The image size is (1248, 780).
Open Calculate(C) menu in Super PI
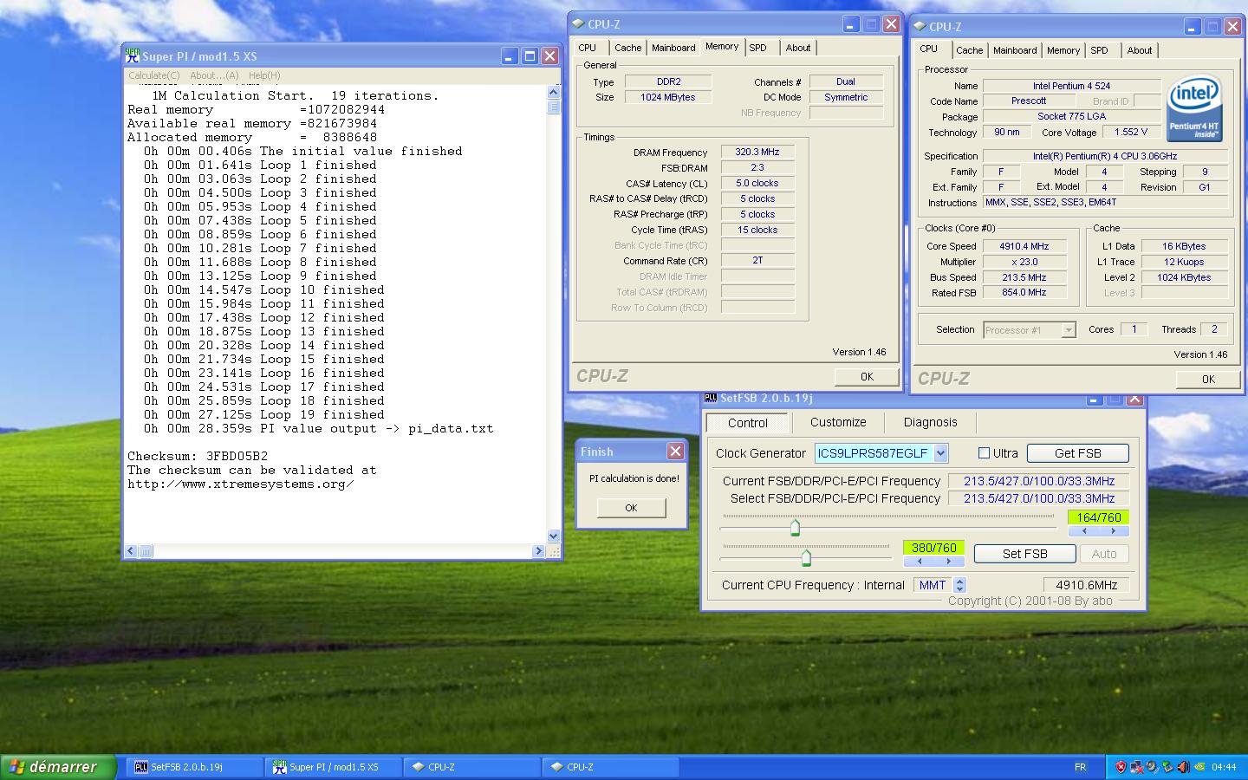click(154, 75)
